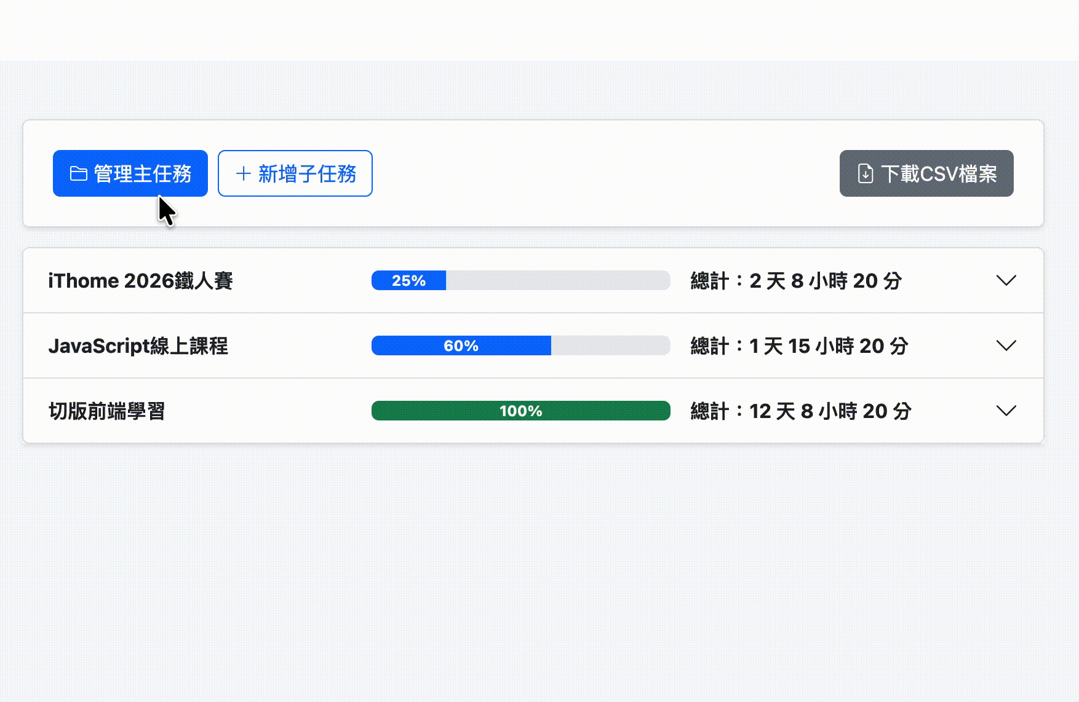
Task: Download the CSV file with 下載CSV檔案
Action: click(x=926, y=173)
